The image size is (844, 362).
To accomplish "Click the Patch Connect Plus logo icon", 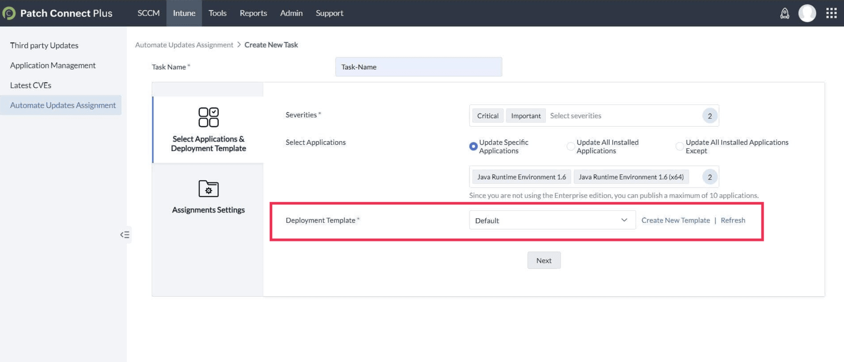I will [9, 13].
